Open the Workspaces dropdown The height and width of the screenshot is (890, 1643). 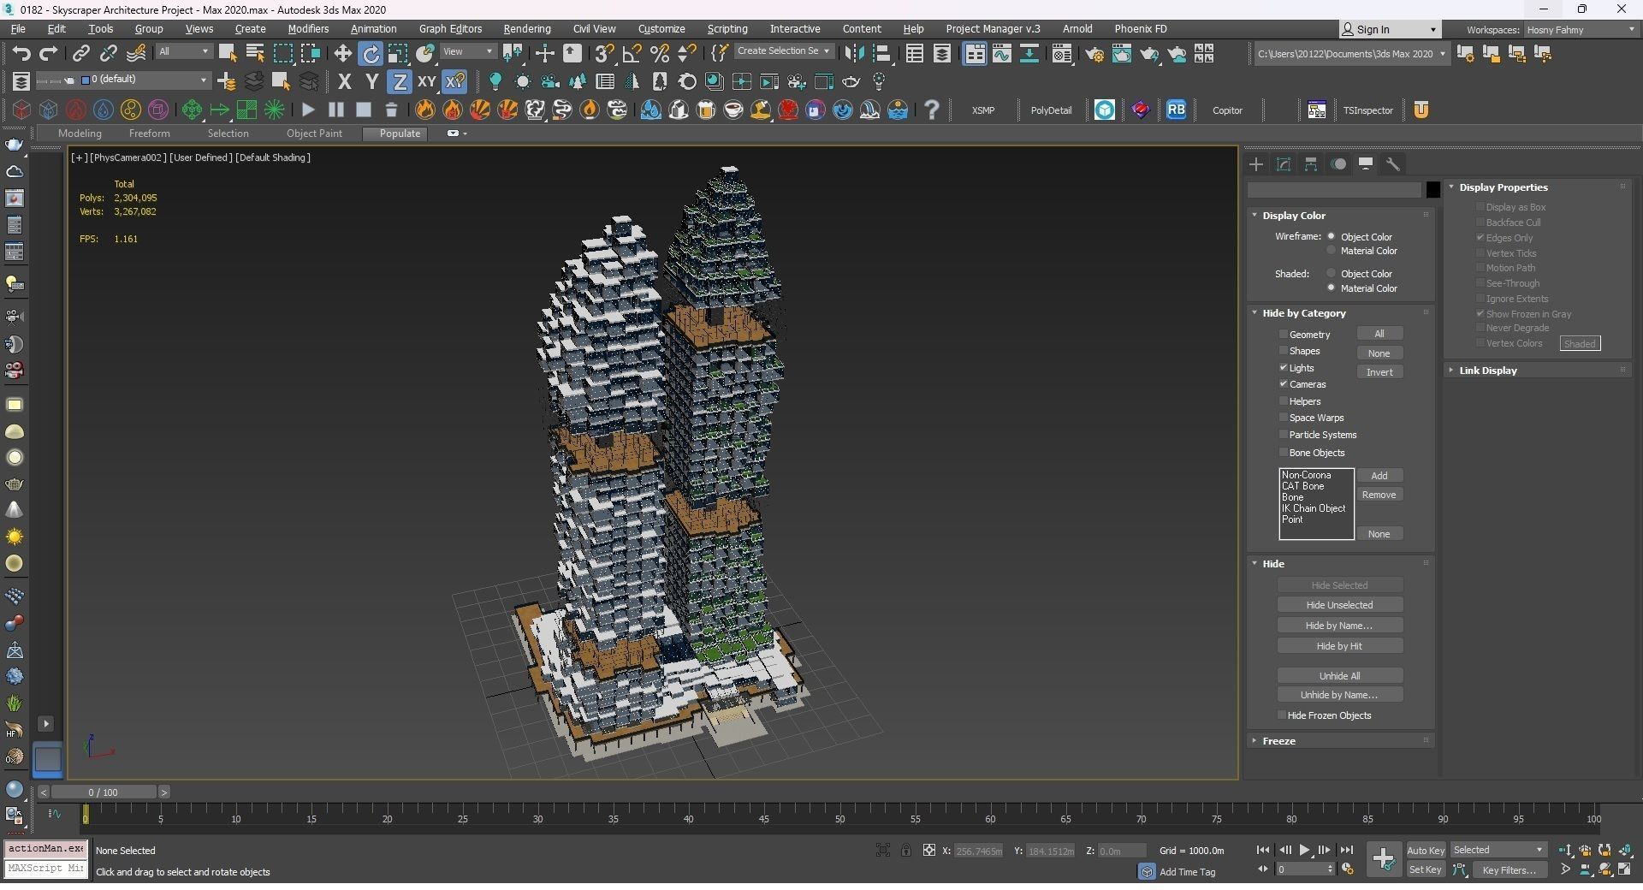tap(1630, 29)
